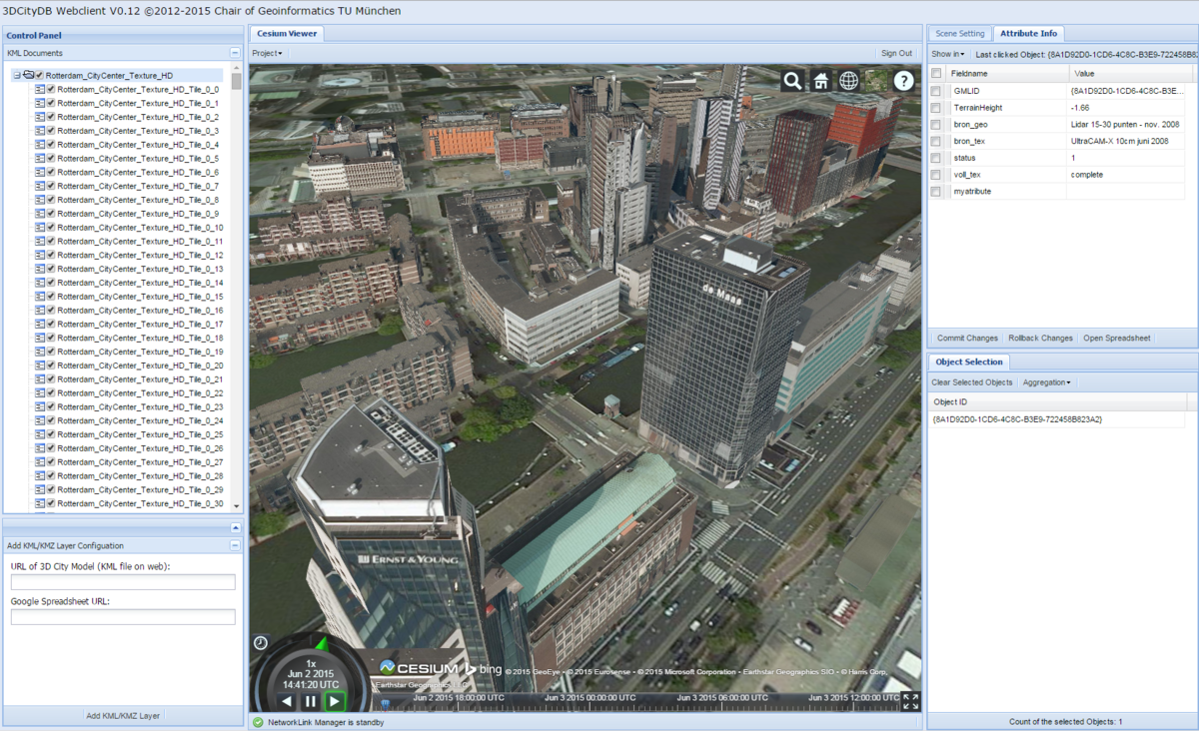Collapse the Rotterdam_CityCenter_Texture_HD tree node

click(17, 75)
